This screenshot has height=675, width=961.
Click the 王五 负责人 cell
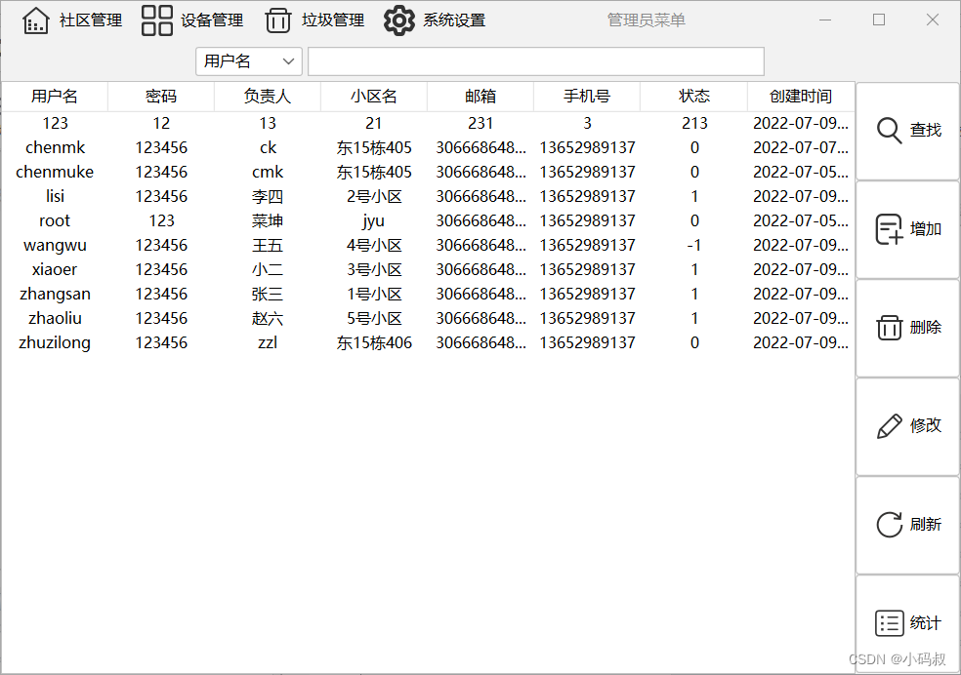pyautogui.click(x=268, y=246)
